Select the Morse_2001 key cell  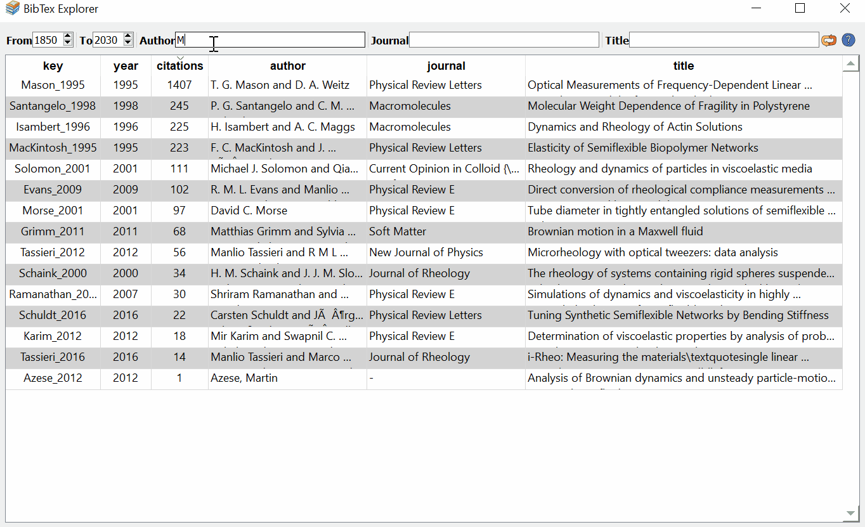[53, 211]
